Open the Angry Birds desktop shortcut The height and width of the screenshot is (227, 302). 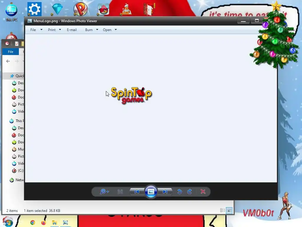point(104,9)
